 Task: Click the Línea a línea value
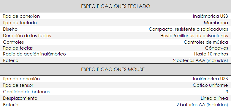coord(214,98)
